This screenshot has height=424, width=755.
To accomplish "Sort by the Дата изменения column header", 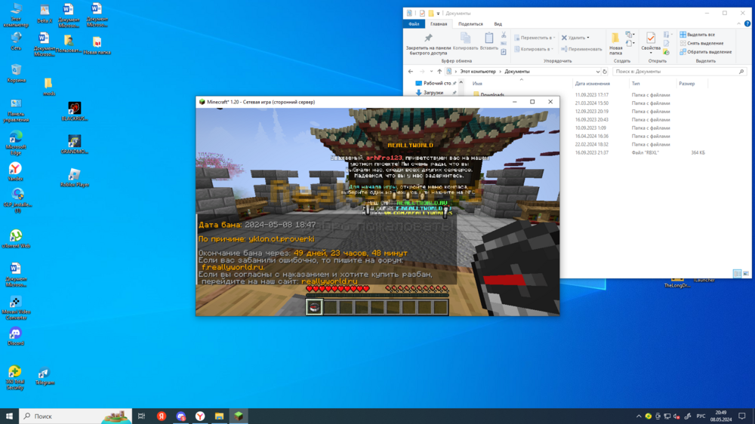I will point(592,84).
